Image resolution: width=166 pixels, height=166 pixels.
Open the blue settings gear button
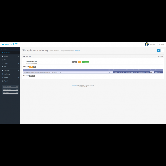(159, 50)
